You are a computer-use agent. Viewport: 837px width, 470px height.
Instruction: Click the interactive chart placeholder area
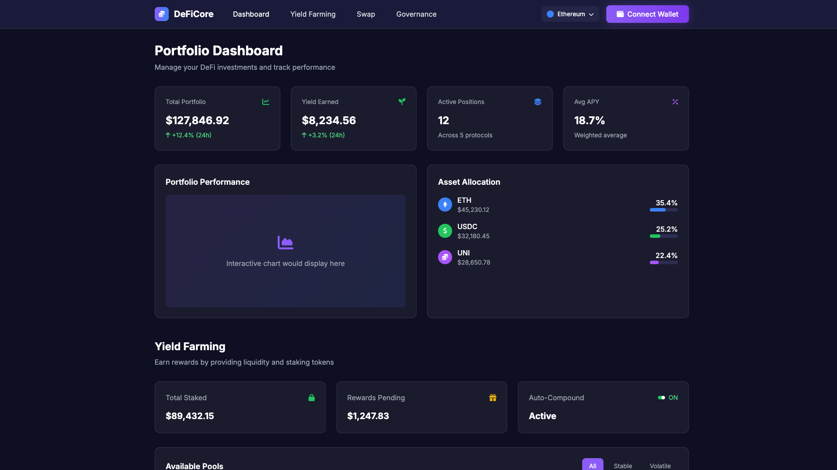coord(285,251)
